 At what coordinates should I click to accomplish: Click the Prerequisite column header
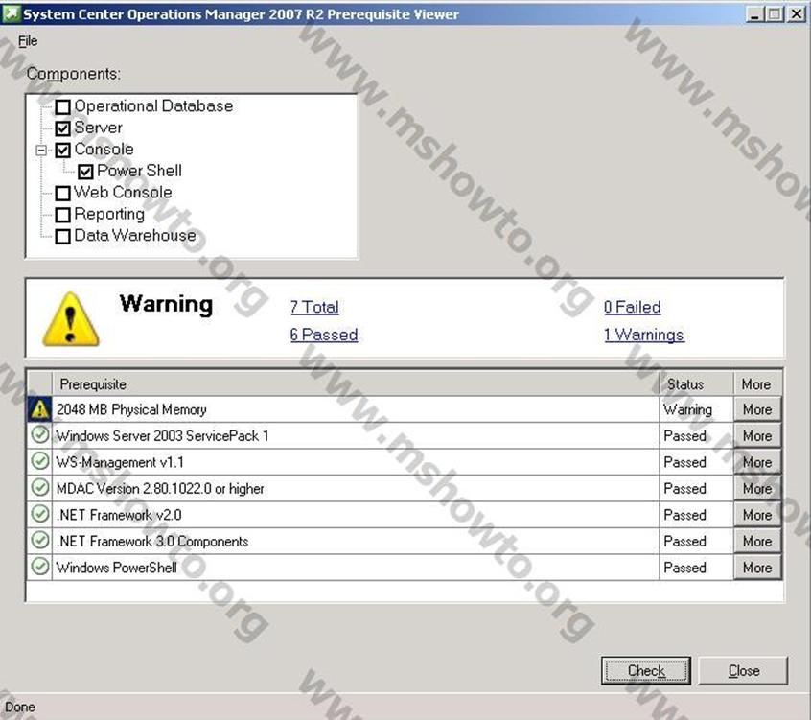point(356,384)
